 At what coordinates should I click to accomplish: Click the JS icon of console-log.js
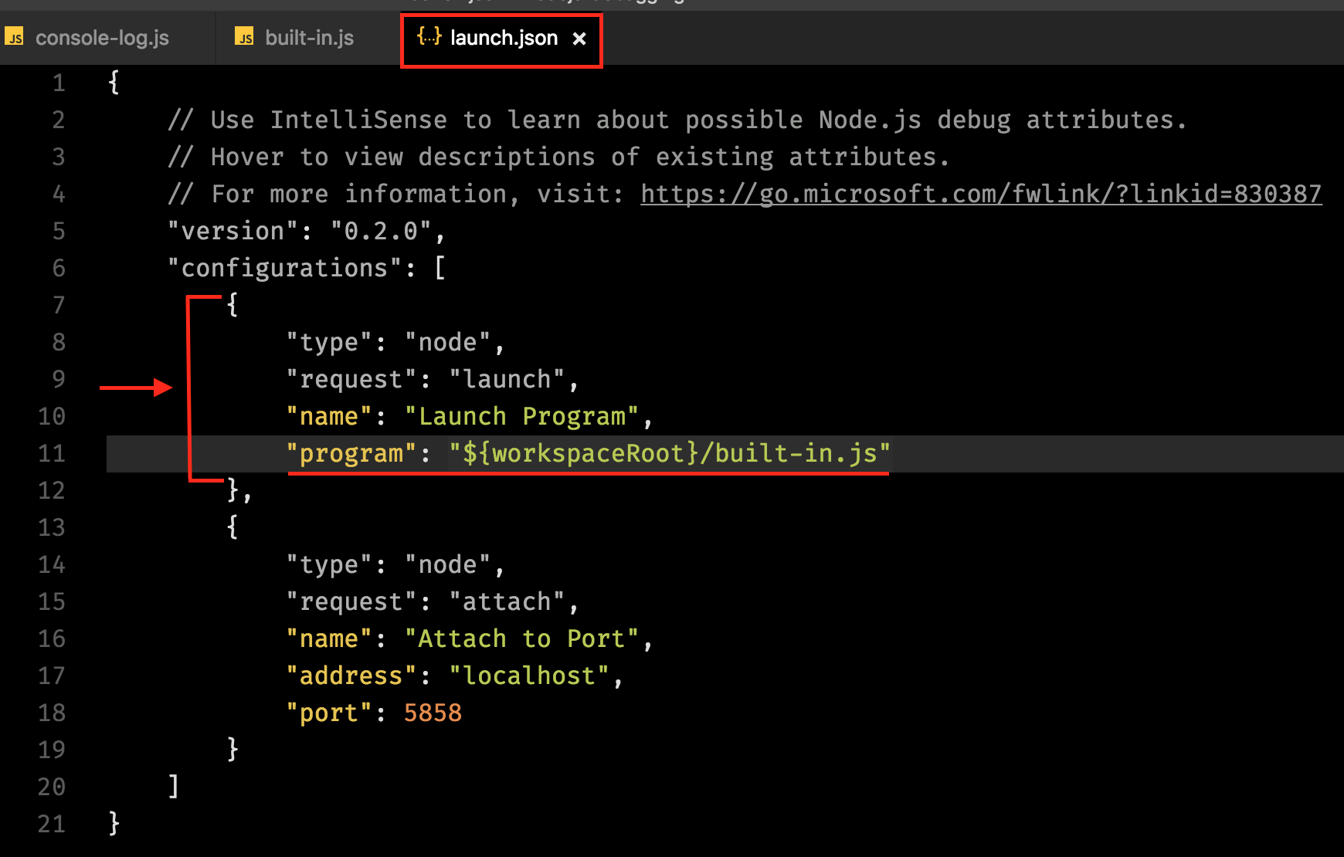tap(15, 36)
